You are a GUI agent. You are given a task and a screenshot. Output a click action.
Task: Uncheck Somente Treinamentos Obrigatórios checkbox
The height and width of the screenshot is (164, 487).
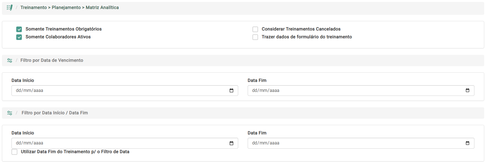coord(19,29)
